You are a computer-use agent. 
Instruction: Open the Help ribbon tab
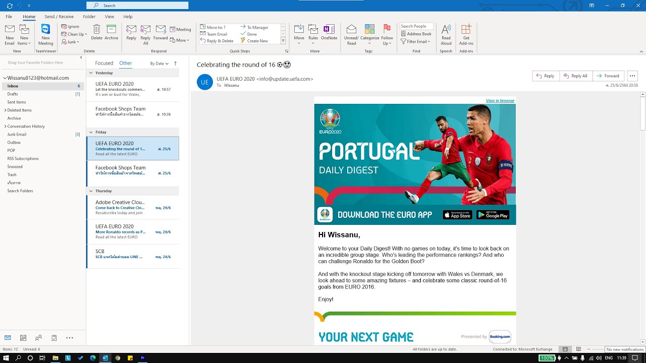pos(128,17)
